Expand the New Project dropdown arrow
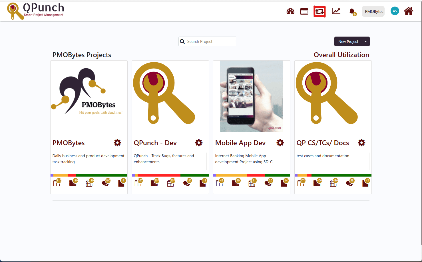The height and width of the screenshot is (262, 422). pos(365,41)
